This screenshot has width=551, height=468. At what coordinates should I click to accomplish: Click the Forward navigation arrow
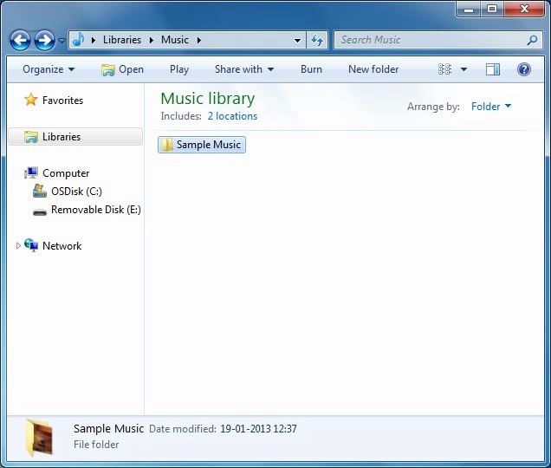click(x=44, y=40)
